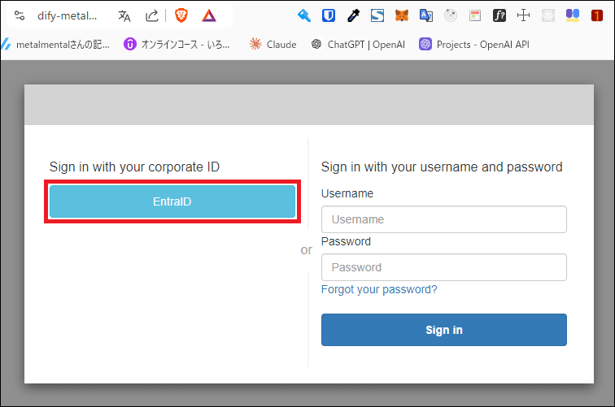615x407 pixels.
Task: Click the Brave Rewards triangle icon
Action: (x=209, y=15)
